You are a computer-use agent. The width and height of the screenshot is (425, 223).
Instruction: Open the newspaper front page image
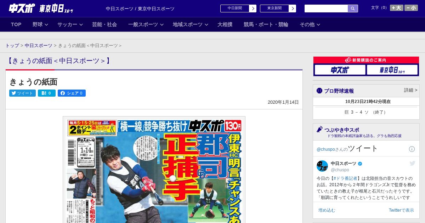coord(154,170)
